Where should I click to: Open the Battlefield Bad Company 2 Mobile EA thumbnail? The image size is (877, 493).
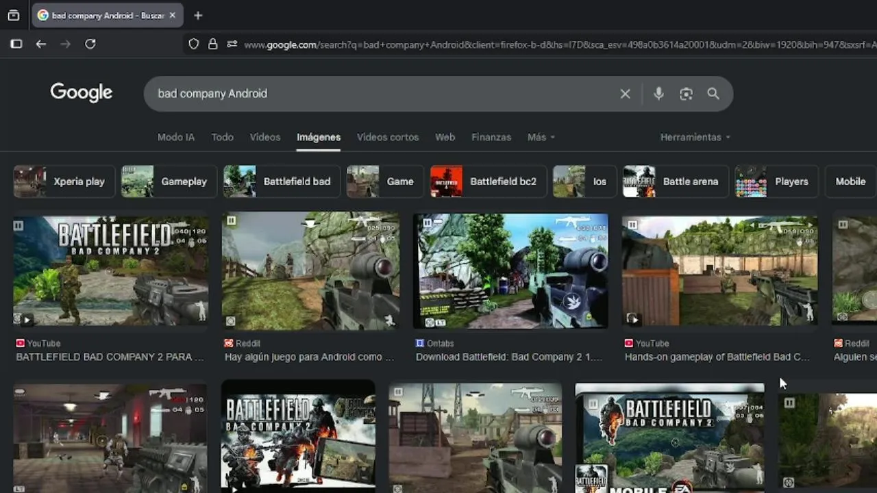(x=670, y=438)
